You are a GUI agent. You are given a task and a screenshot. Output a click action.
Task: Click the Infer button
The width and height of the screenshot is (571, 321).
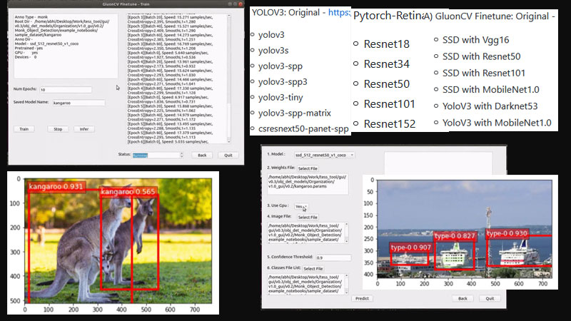pyautogui.click(x=85, y=129)
